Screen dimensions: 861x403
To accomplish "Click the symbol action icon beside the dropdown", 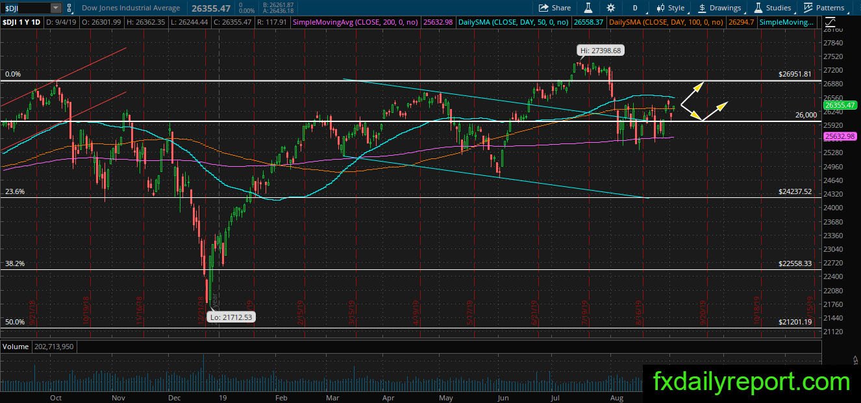I will click(70, 8).
